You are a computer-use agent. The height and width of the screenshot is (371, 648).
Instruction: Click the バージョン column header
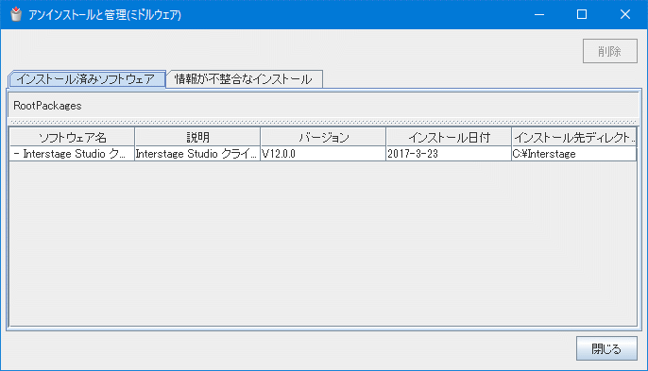323,137
